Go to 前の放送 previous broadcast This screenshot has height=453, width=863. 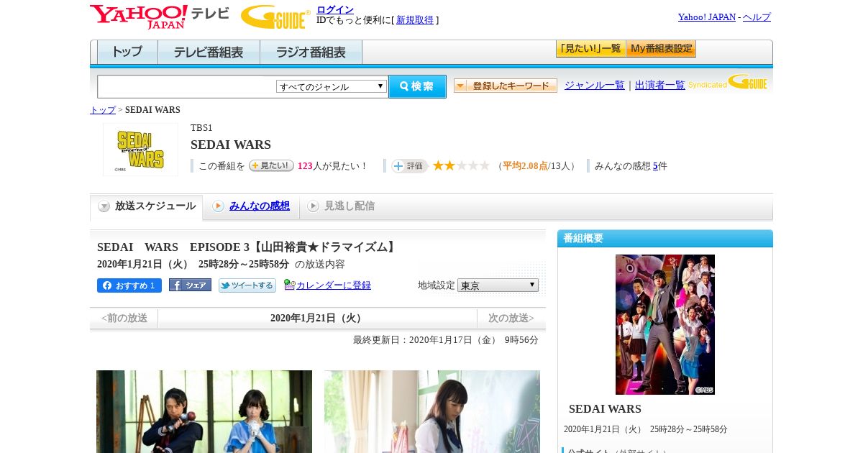pos(124,318)
